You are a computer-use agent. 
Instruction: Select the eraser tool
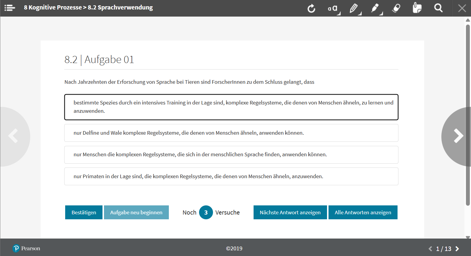click(x=396, y=8)
